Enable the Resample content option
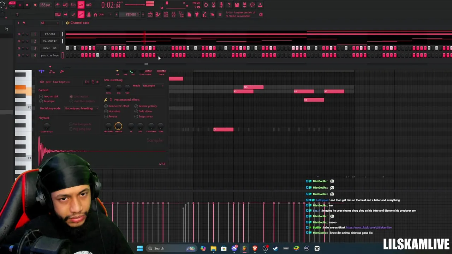452x254 pixels. (x=47, y=101)
